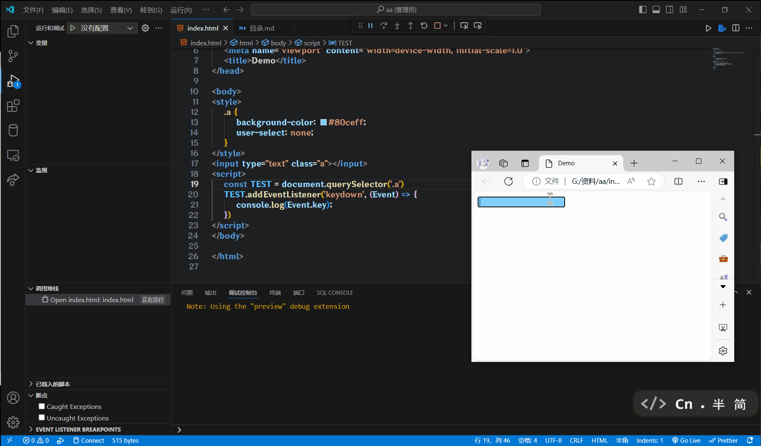Open sidebar settings gear in browser

pos(723,351)
